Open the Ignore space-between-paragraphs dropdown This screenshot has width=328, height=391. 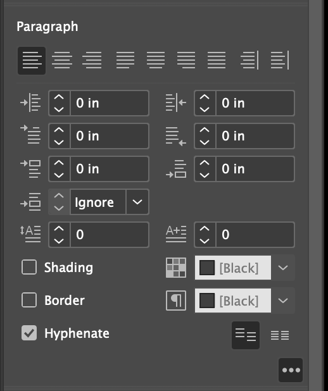pyautogui.click(x=137, y=202)
